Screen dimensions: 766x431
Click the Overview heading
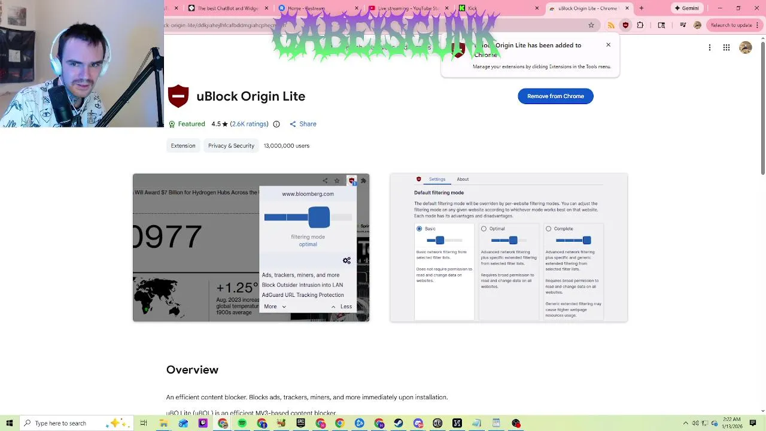(192, 370)
